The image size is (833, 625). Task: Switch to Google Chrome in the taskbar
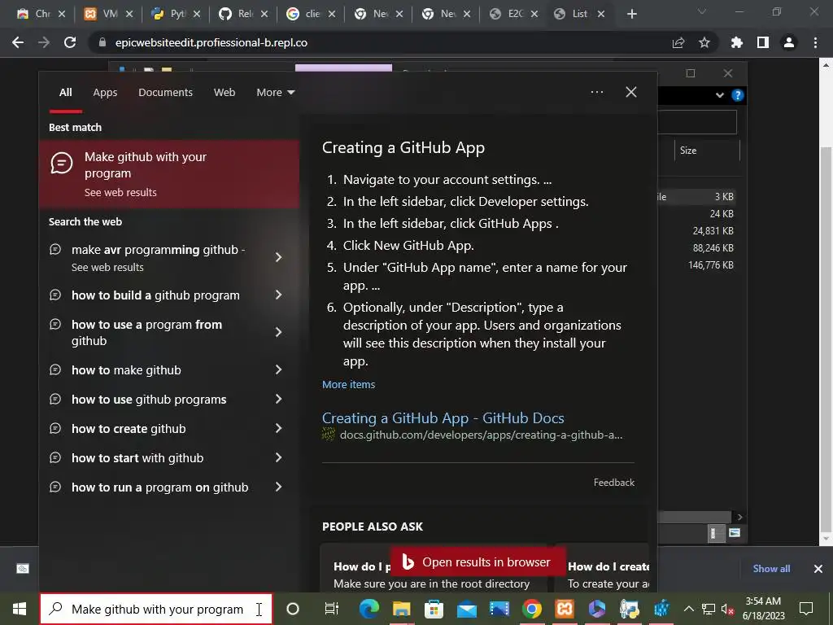click(532, 609)
